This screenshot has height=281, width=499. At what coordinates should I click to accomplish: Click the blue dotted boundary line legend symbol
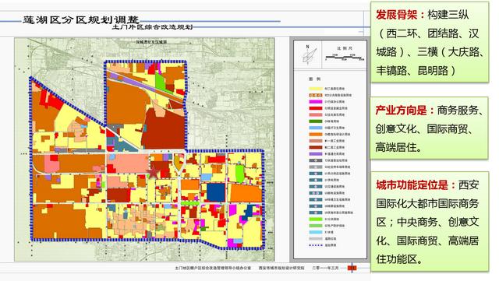(x=315, y=245)
